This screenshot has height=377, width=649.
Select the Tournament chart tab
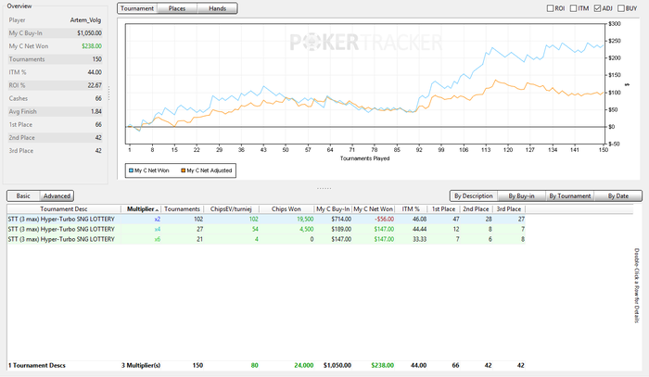pyautogui.click(x=137, y=8)
